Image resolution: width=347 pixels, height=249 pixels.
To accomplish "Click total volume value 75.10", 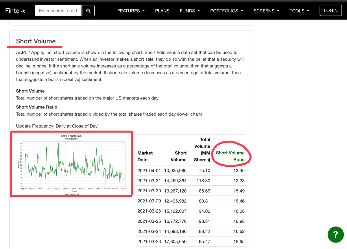I will pos(205,171).
